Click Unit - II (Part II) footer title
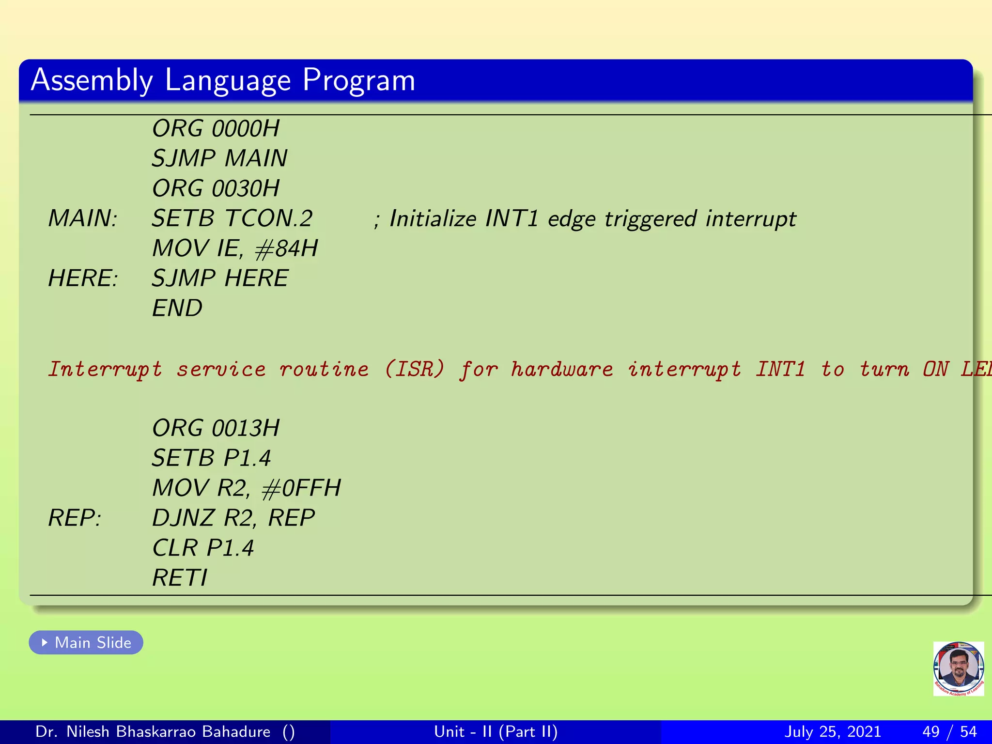This screenshot has height=744, width=992. [x=496, y=731]
